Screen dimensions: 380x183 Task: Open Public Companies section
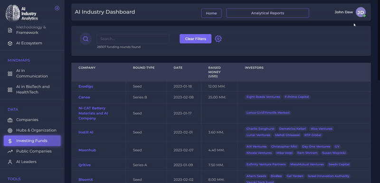click(x=34, y=151)
